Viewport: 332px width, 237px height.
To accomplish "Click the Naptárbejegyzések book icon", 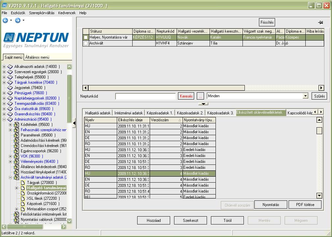I will tap(10, 98).
